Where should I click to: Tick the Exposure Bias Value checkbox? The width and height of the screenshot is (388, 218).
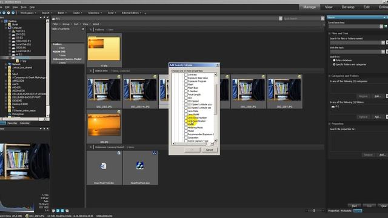pos(186,78)
